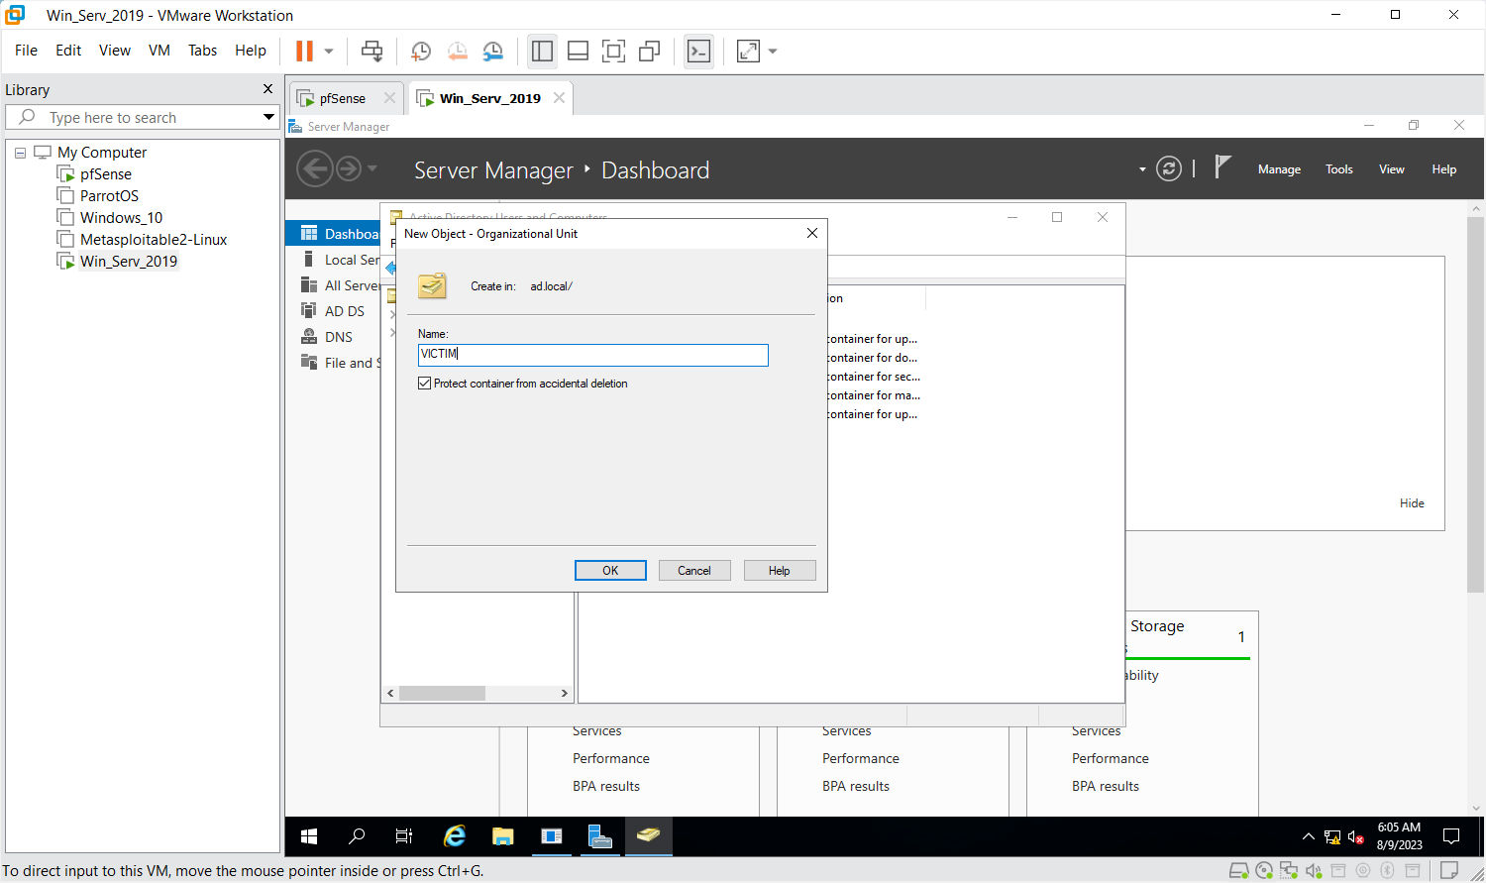
Task: Click the VMware network adapter status icon
Action: 1288,871
